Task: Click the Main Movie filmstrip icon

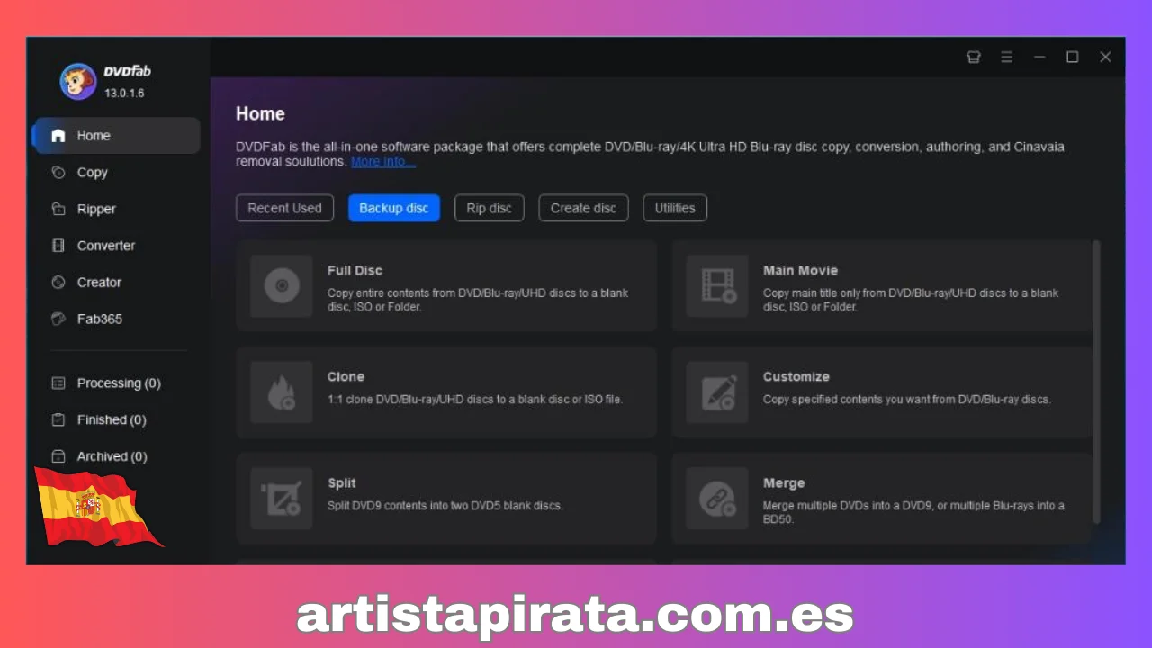Action: pyautogui.click(x=717, y=286)
